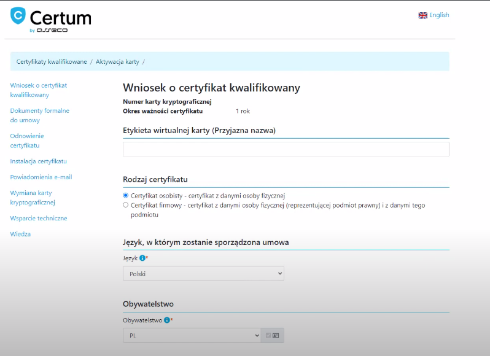Click Aktywacja karty breadcrumb

[x=117, y=61]
